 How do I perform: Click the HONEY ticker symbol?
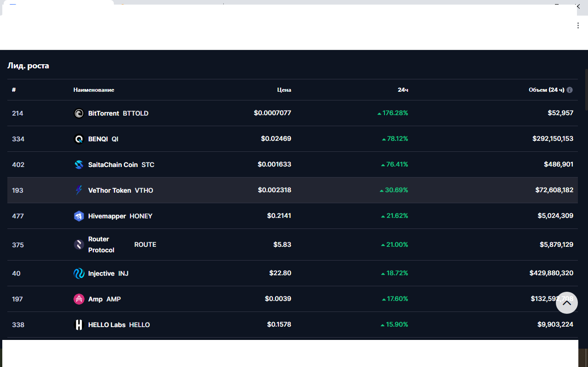(x=141, y=216)
